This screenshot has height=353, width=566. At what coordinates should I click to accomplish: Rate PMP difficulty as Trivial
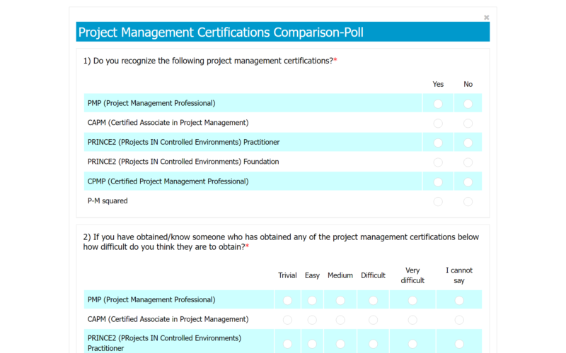point(287,300)
